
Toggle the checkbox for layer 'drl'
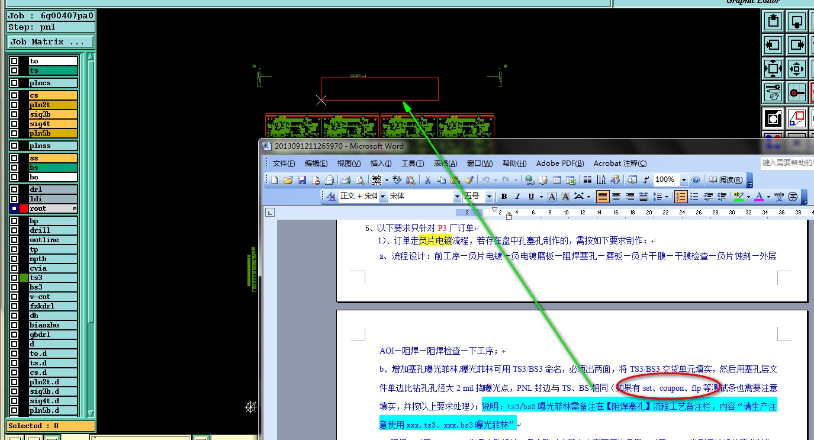click(x=14, y=190)
